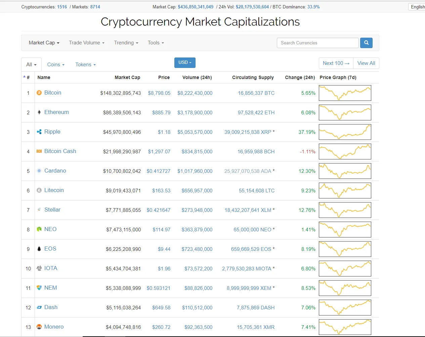This screenshot has height=337, width=425.
Task: Open the English language selector
Action: tap(417, 7)
